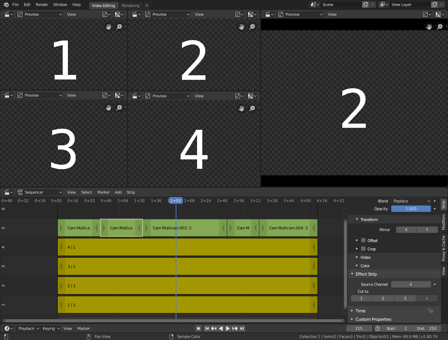
Task: Select the Pan view hand icon in preview 1
Action: point(108,27)
